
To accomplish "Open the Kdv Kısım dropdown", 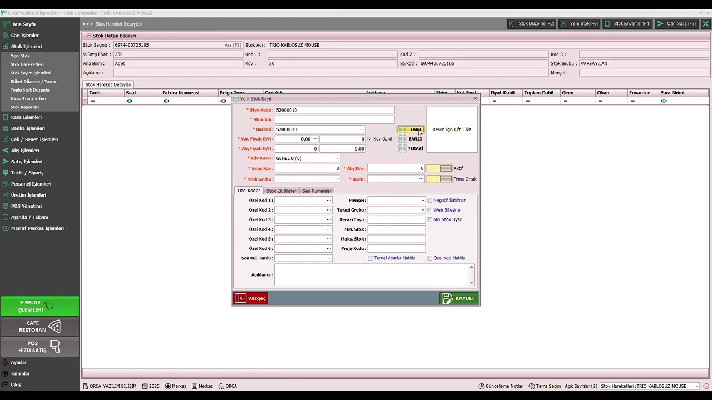I will (337, 158).
